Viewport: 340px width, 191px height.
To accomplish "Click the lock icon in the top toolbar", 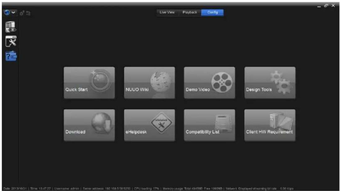I will click(x=22, y=13).
